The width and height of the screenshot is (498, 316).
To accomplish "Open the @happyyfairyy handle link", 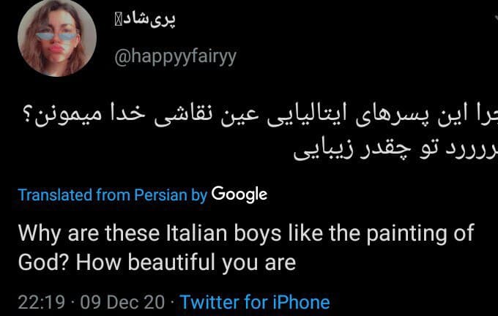I will [175, 57].
